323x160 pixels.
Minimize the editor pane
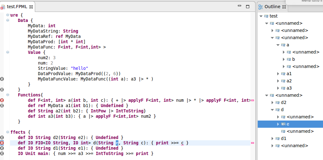click(x=240, y=6)
